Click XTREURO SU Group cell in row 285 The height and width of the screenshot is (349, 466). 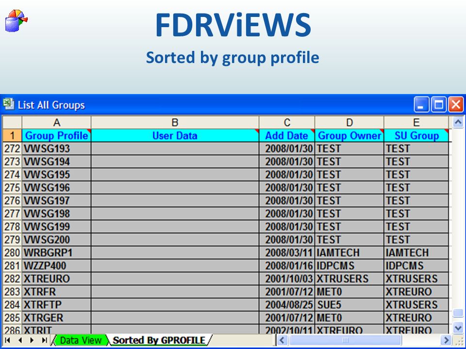pos(416,318)
